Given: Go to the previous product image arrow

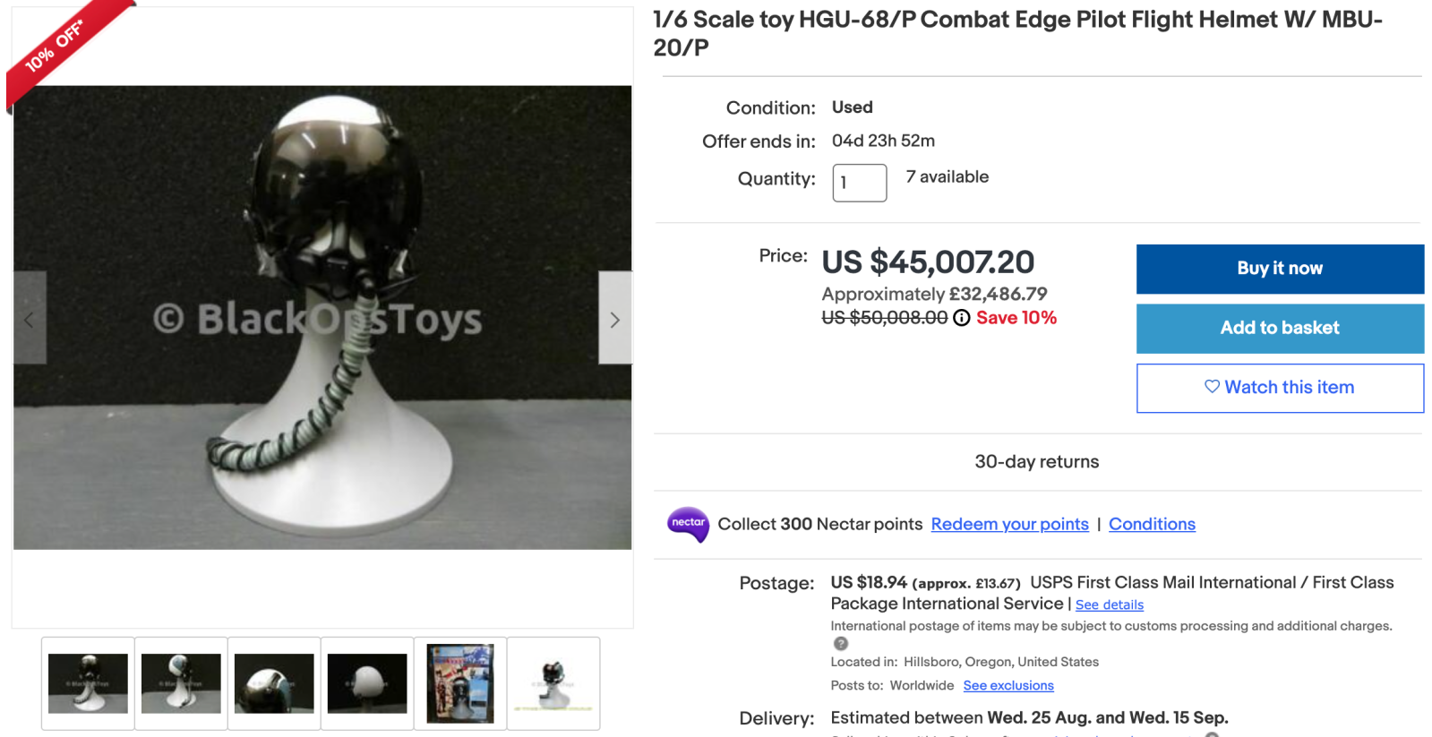Looking at the screenshot, I should [x=30, y=318].
